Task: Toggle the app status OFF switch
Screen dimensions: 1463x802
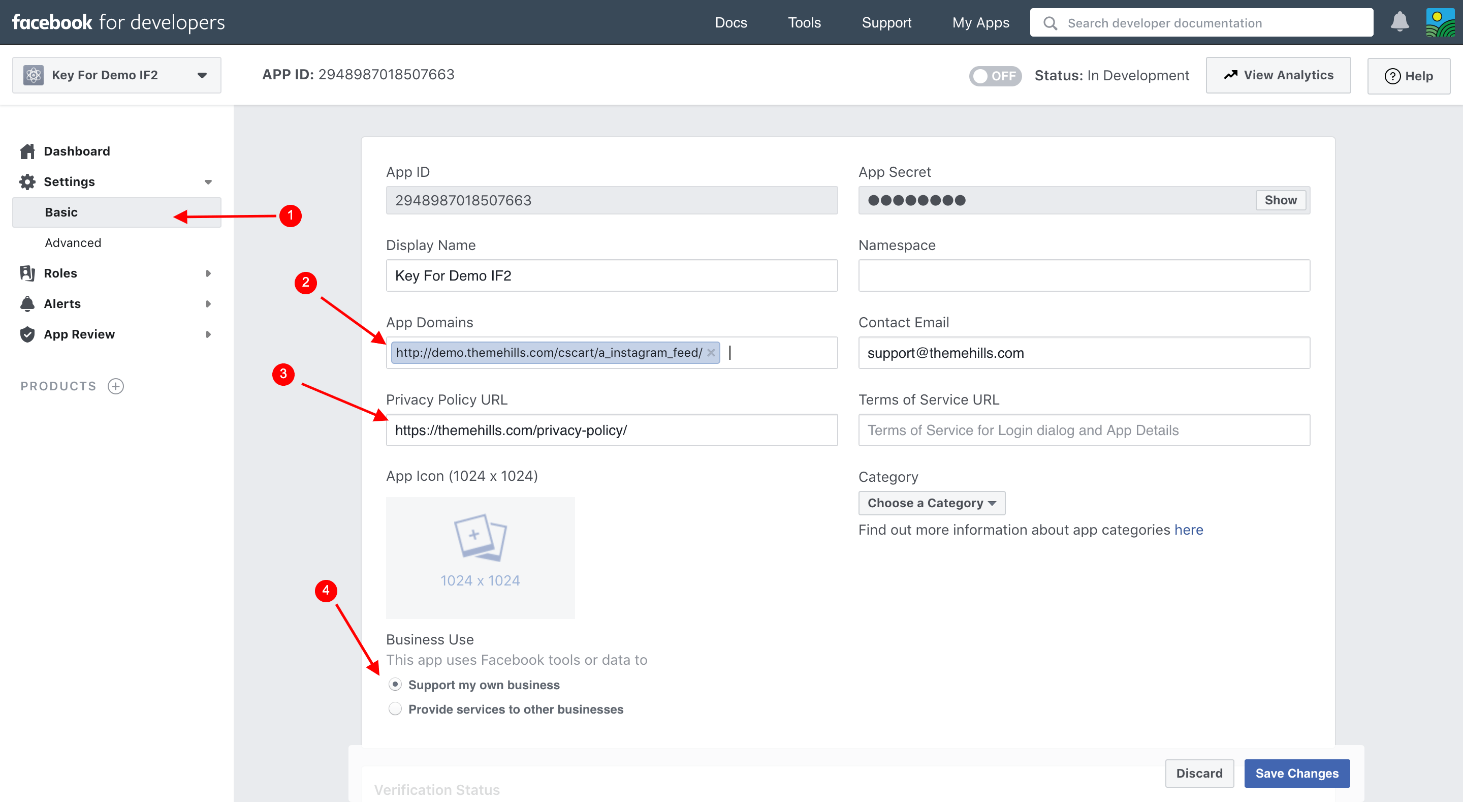Action: [x=995, y=76]
